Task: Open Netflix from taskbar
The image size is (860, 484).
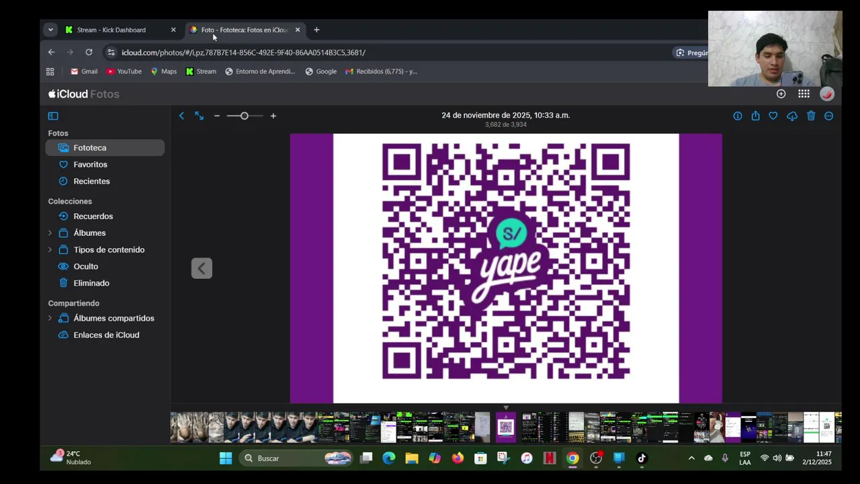Action: [550, 458]
